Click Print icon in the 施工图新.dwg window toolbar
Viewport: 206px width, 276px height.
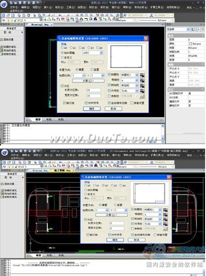click(x=20, y=162)
